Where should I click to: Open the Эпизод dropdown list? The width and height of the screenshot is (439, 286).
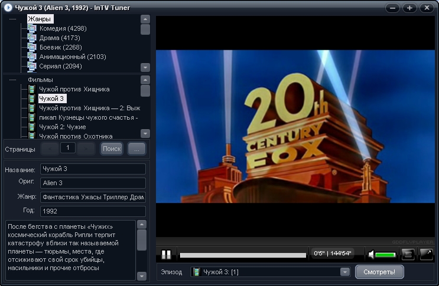345,272
